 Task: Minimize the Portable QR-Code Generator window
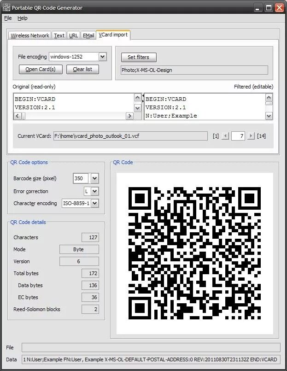(x=258, y=8)
